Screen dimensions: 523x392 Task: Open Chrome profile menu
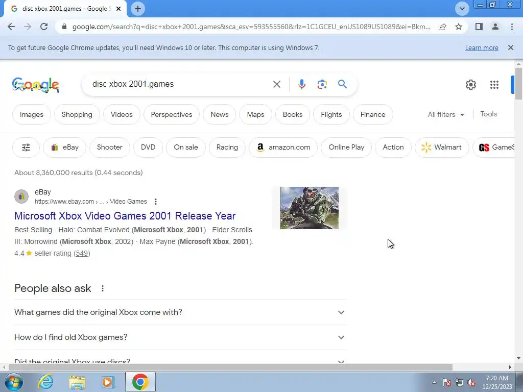click(x=495, y=27)
